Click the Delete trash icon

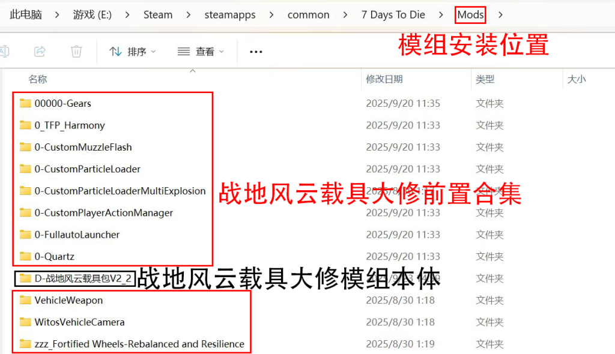pos(76,51)
